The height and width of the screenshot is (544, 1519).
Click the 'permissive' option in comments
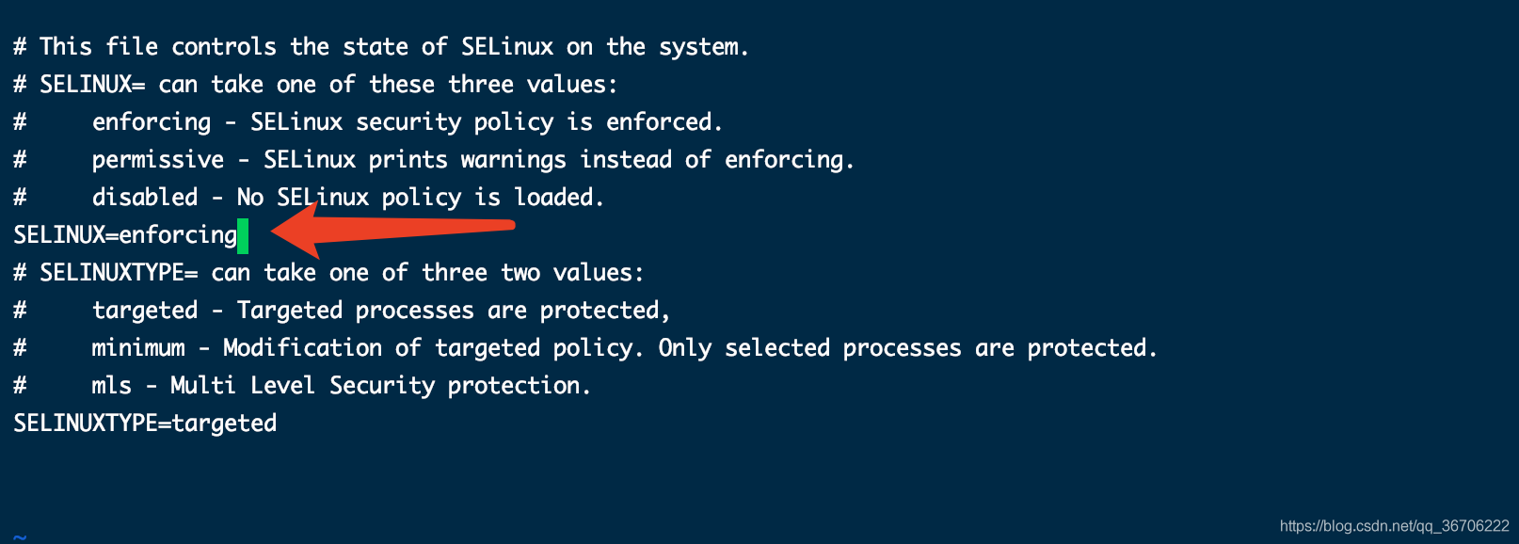click(x=158, y=160)
